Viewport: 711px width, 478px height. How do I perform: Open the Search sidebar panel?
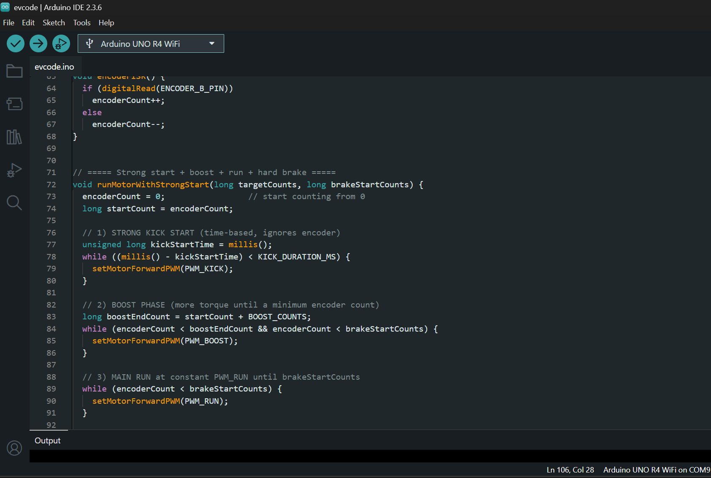click(14, 203)
